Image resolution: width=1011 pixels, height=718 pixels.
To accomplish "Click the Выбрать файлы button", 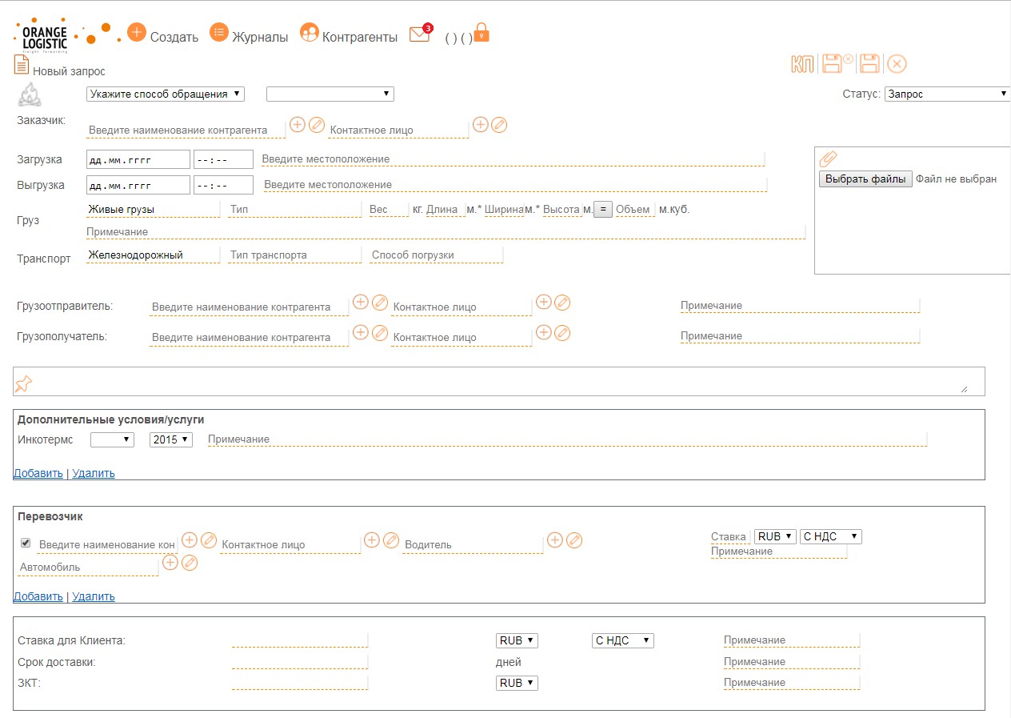I will click(865, 179).
